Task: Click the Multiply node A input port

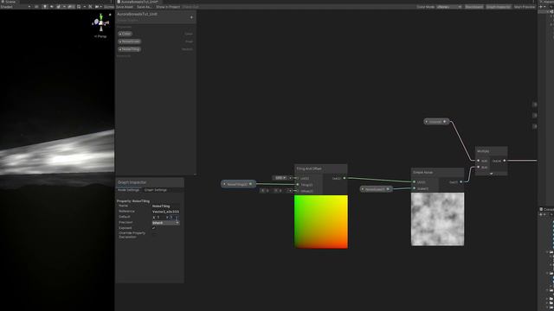Action: 479,161
